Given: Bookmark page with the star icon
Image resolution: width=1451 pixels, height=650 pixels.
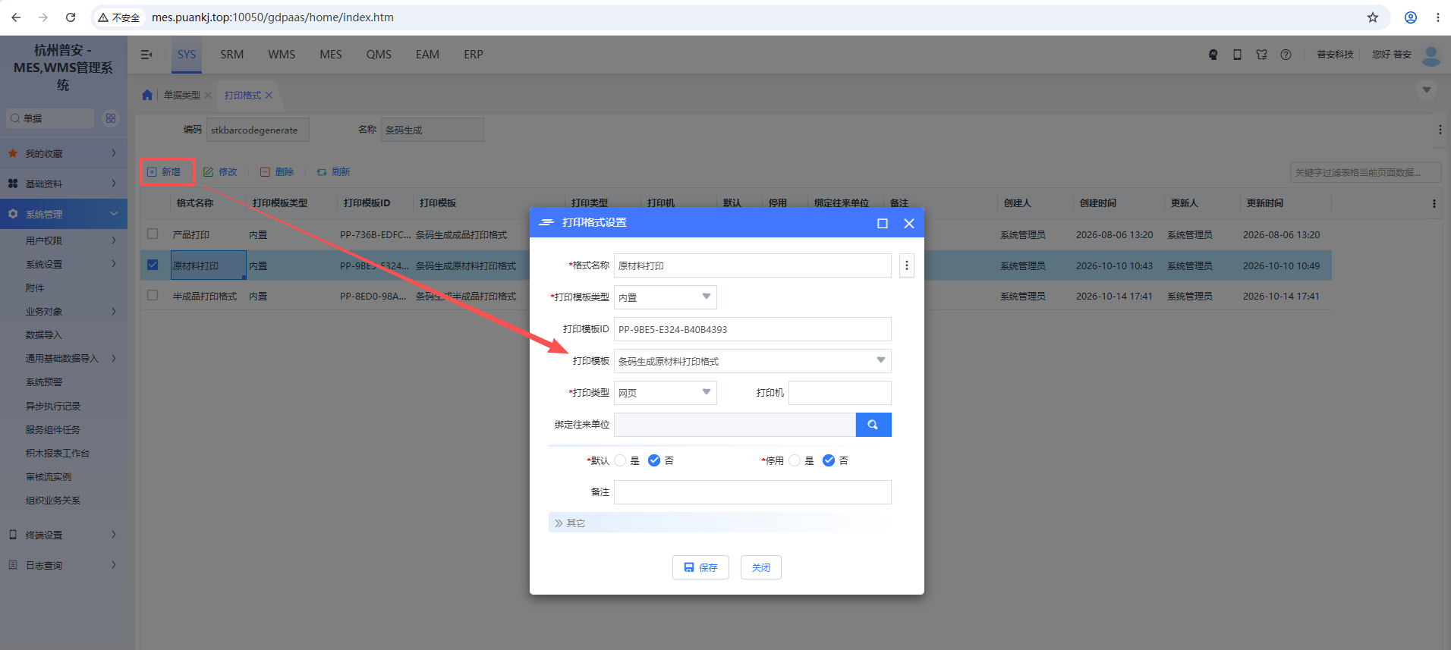Looking at the screenshot, I should [x=1373, y=17].
